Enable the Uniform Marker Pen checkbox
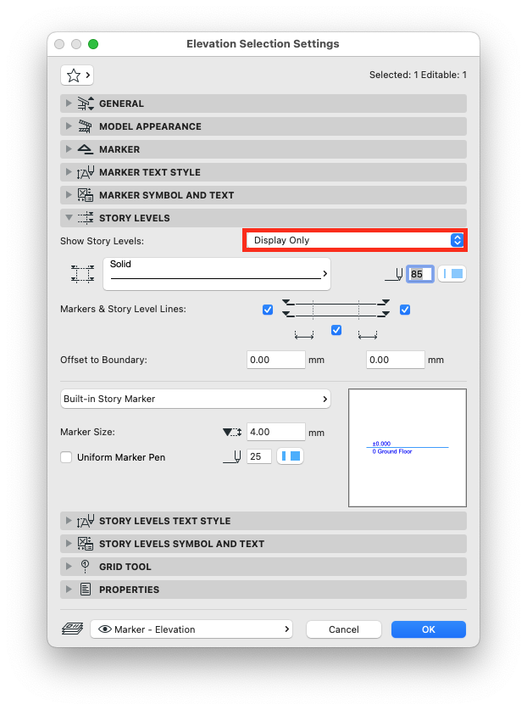 [66, 457]
